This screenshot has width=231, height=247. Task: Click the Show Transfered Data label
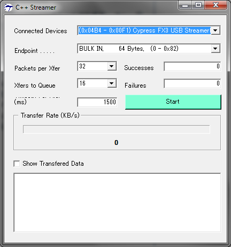[53, 164]
